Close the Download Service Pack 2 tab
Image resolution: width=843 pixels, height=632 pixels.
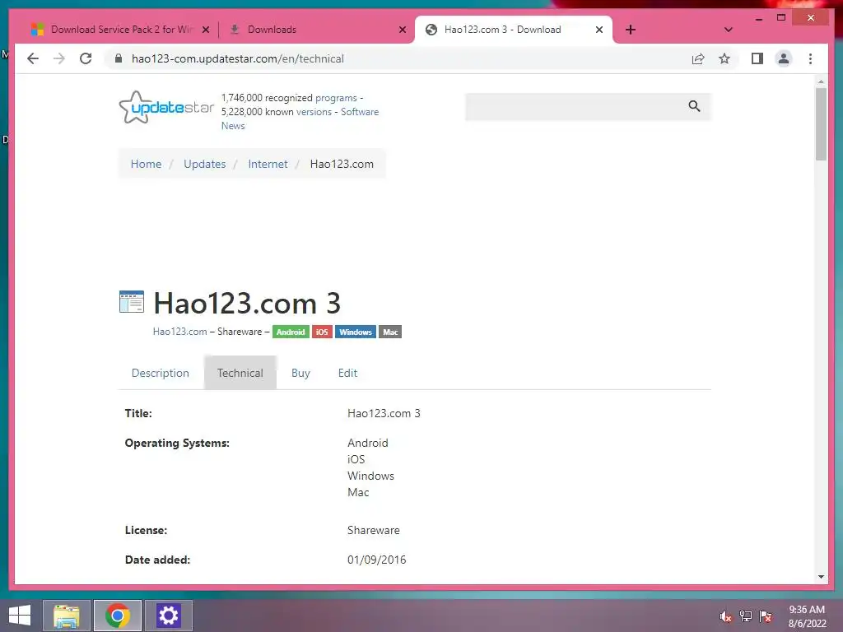(x=205, y=30)
